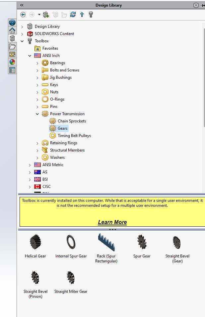Screen dimensions: 205x317
Task: Click the Back navigation arrow
Action: [23, 15]
